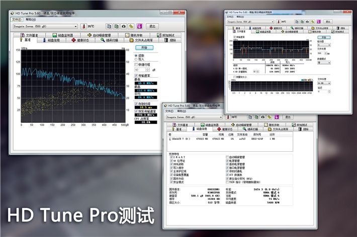Toggle the 快捷行程 short stroke checkbox
Screen dimensions: 357x237
click(x=136, y=65)
